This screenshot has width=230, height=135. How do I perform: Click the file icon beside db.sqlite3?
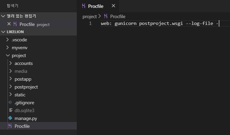(11, 110)
